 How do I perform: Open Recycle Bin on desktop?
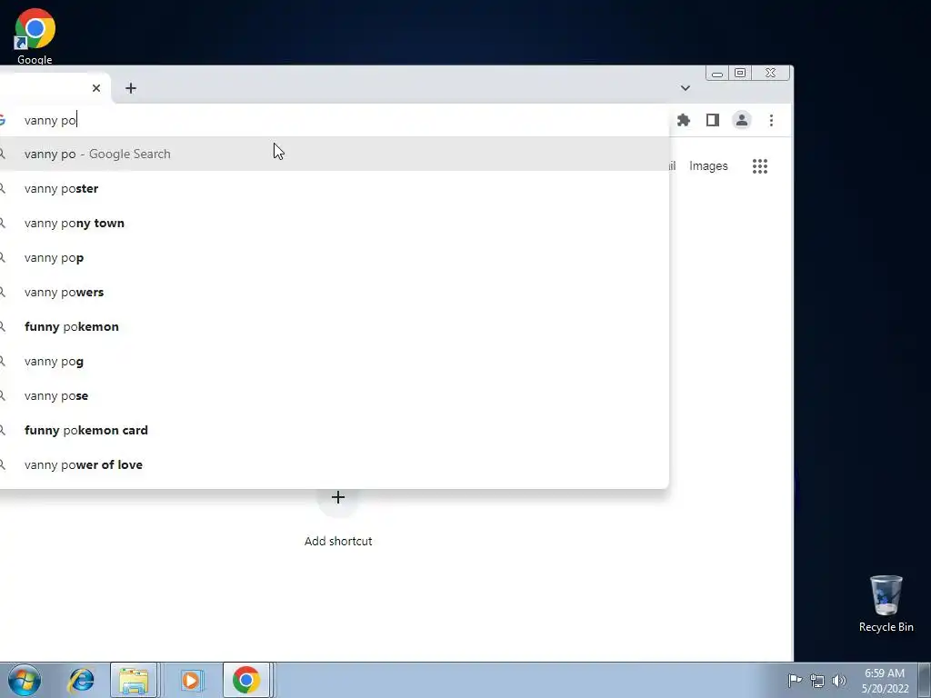point(886,603)
